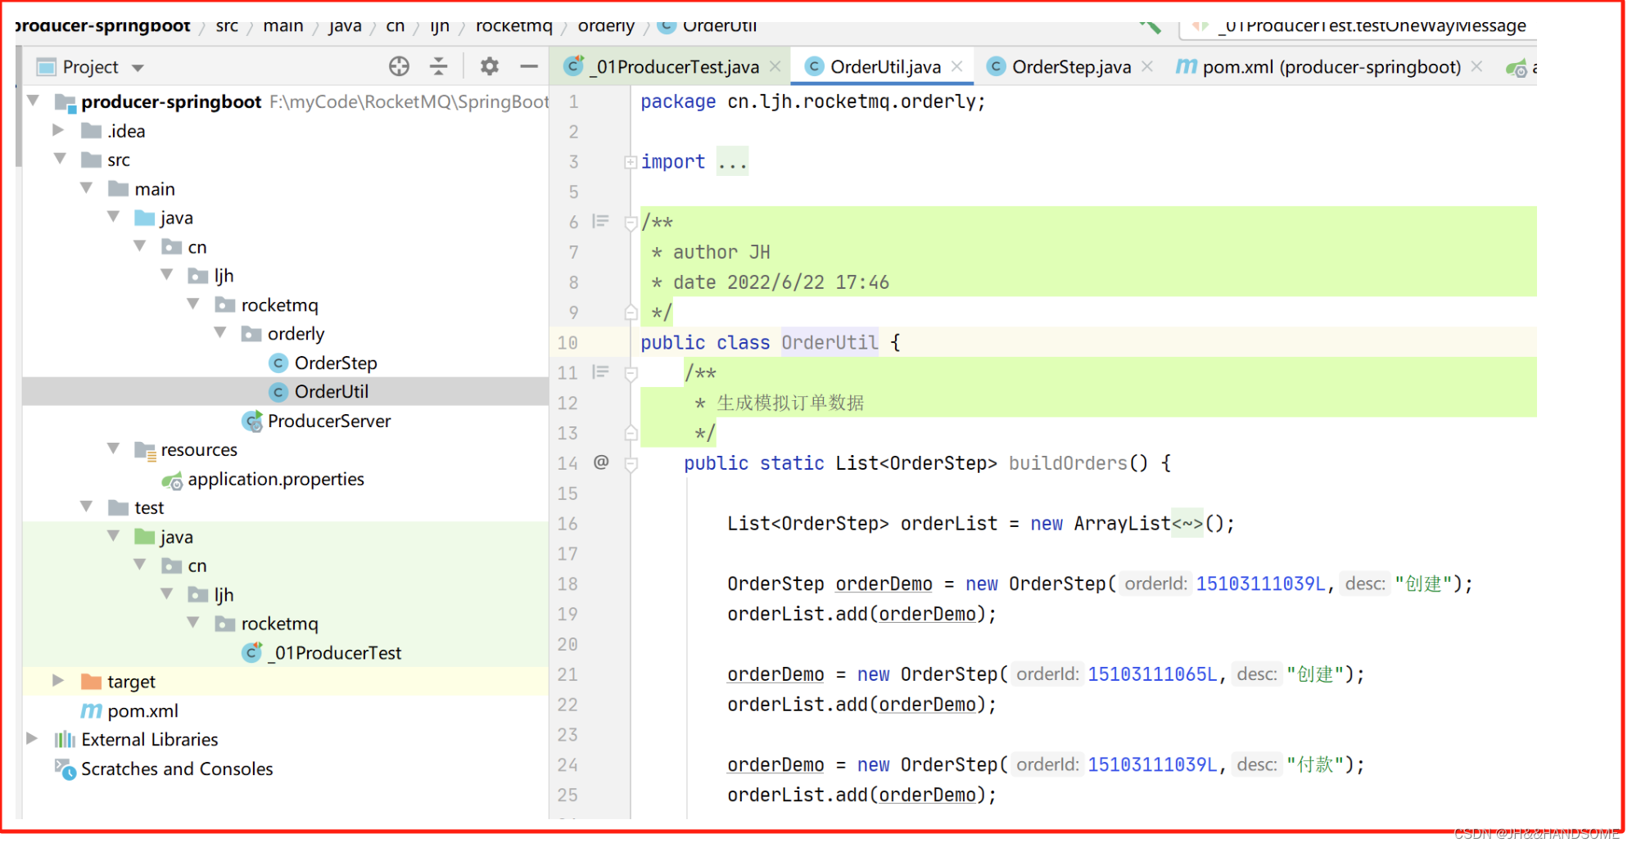This screenshot has width=1632, height=847.
Task: Select application.properties file
Action: click(x=263, y=480)
